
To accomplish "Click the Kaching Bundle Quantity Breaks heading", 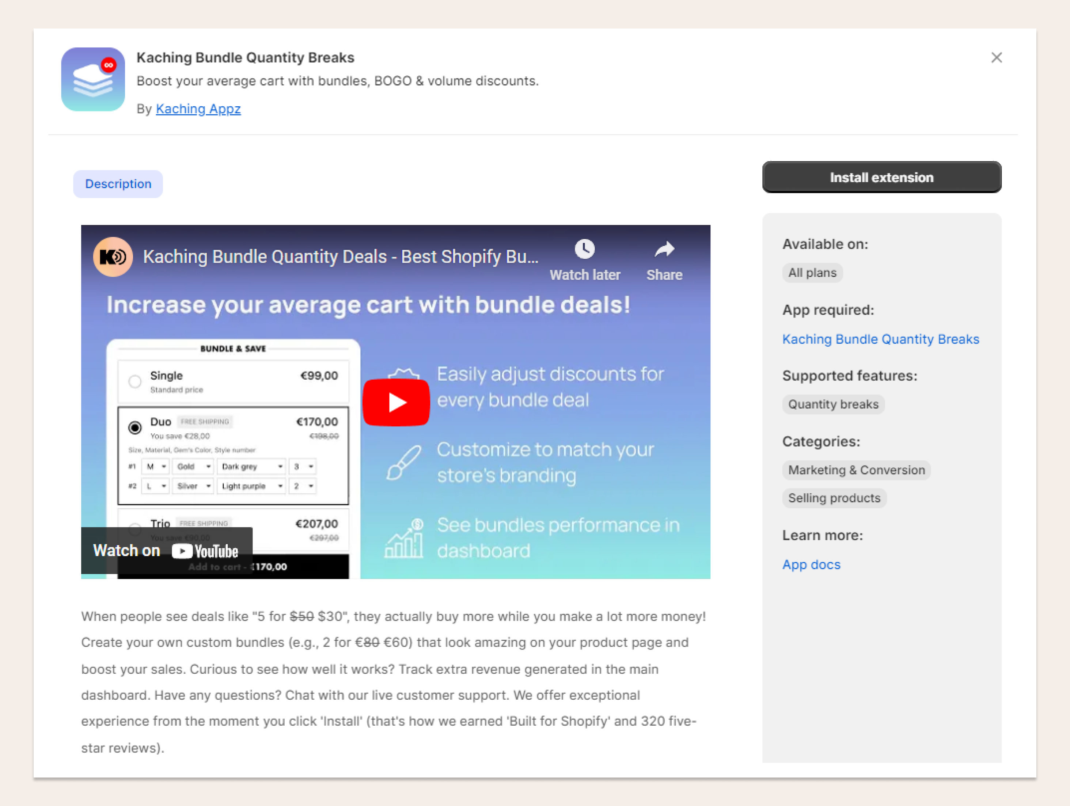I will (245, 57).
